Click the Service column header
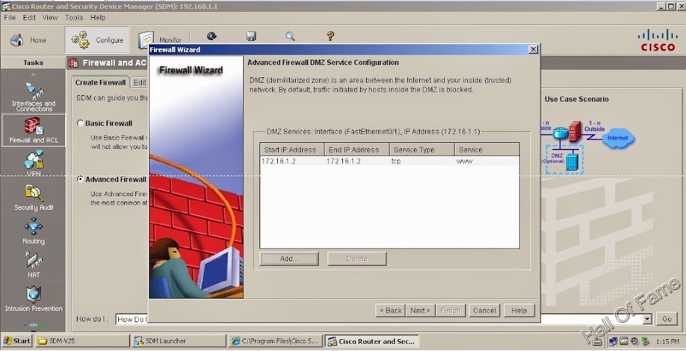The image size is (686, 351). 487,150
